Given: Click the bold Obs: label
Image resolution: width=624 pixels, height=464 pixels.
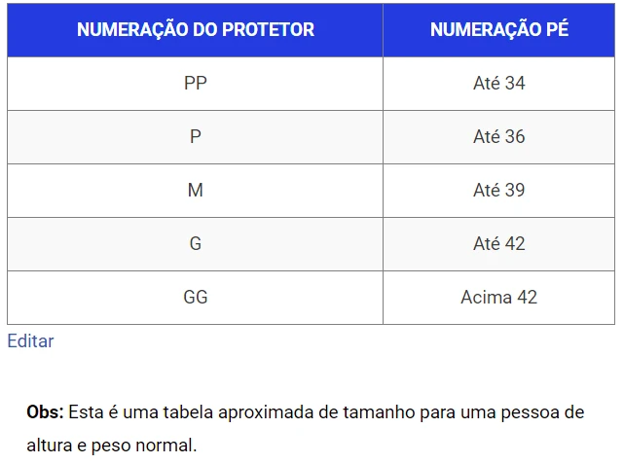Looking at the screenshot, I should (x=45, y=412).
